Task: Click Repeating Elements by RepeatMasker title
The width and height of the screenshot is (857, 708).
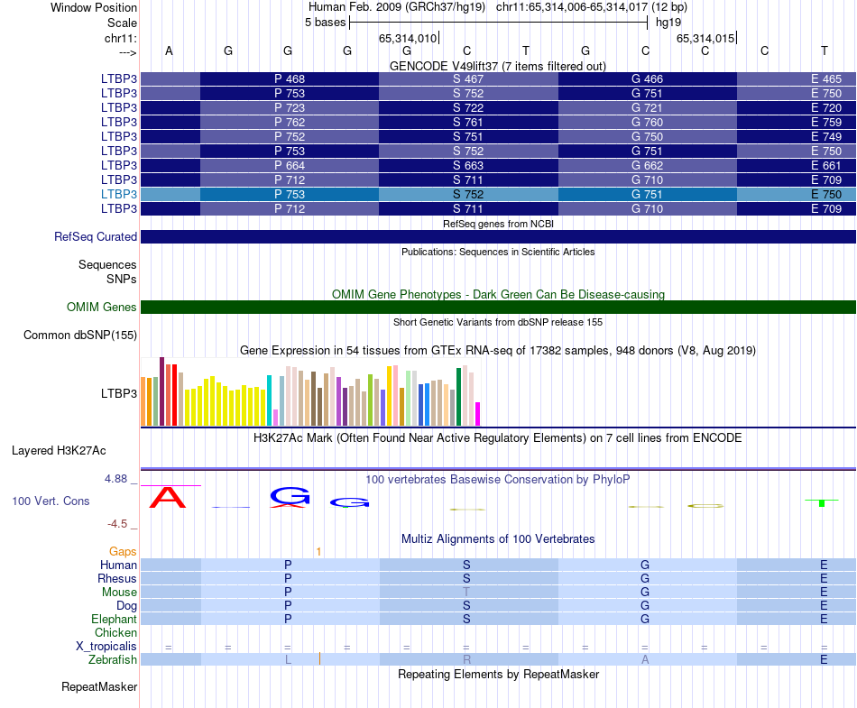Action: point(498,674)
